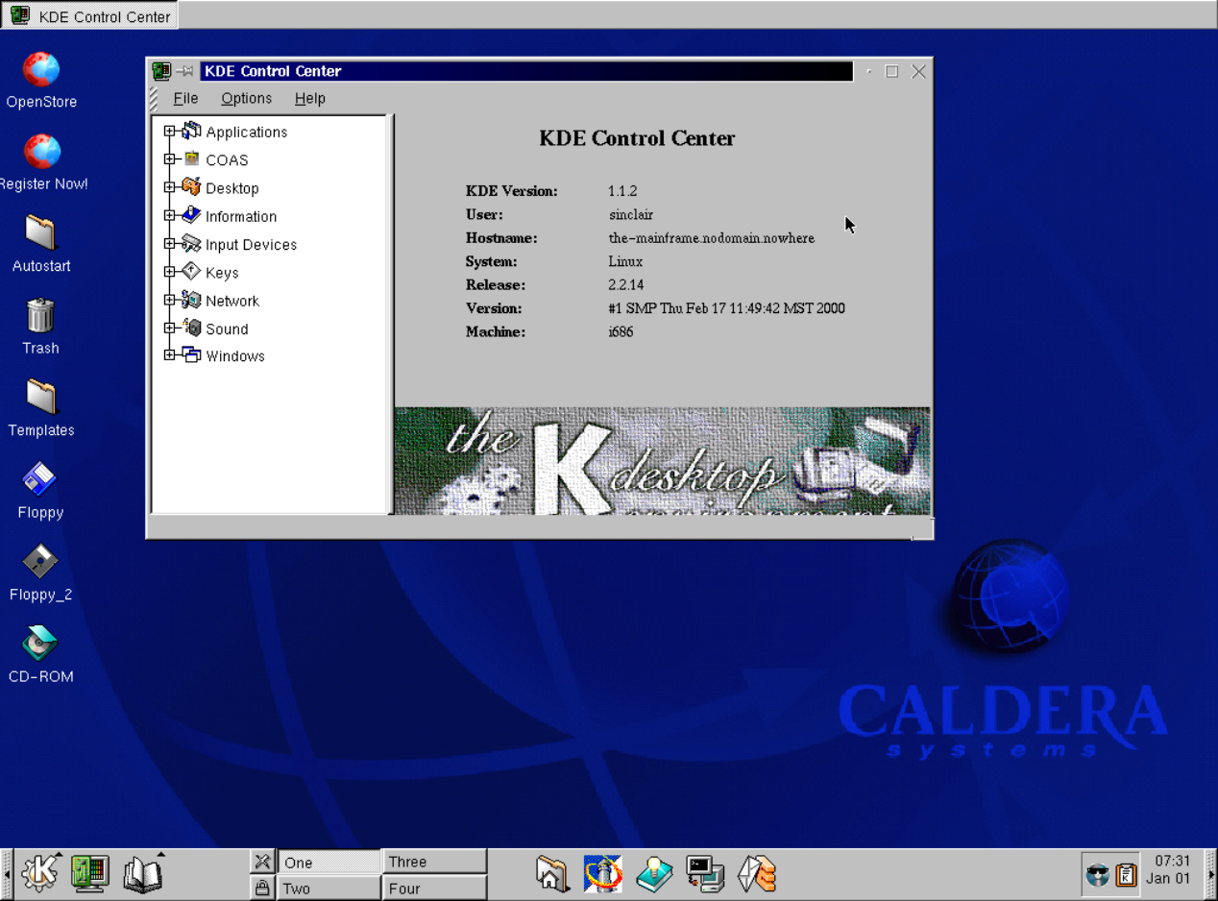The width and height of the screenshot is (1218, 901).
Task: Switch to virtual desktop Three
Action: [434, 862]
